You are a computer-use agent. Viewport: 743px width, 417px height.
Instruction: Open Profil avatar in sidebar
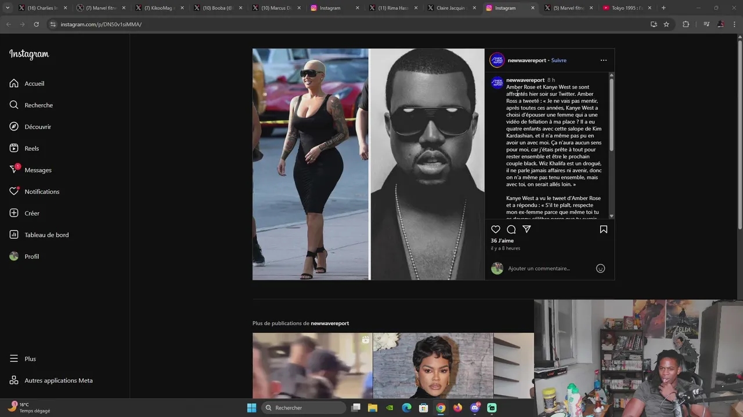click(14, 257)
